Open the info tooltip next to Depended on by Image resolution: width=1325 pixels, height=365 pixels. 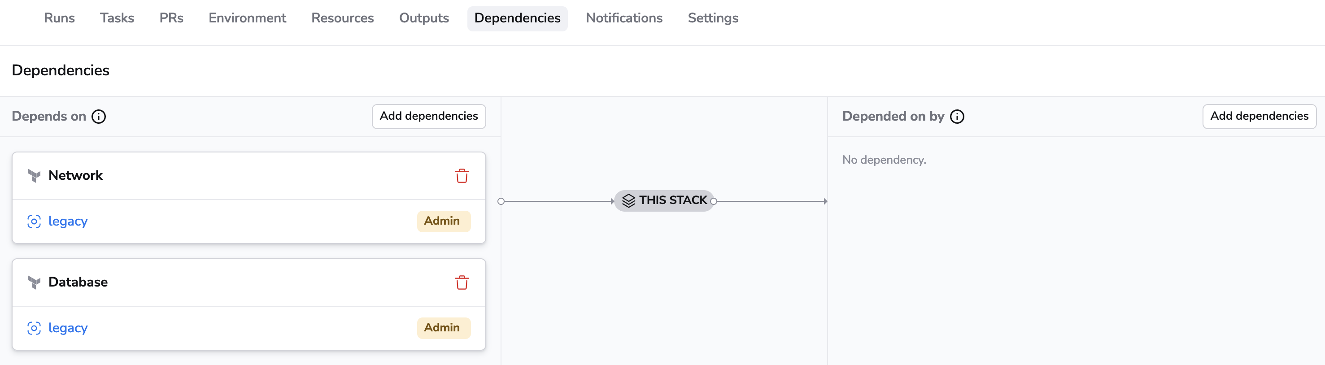[957, 117]
